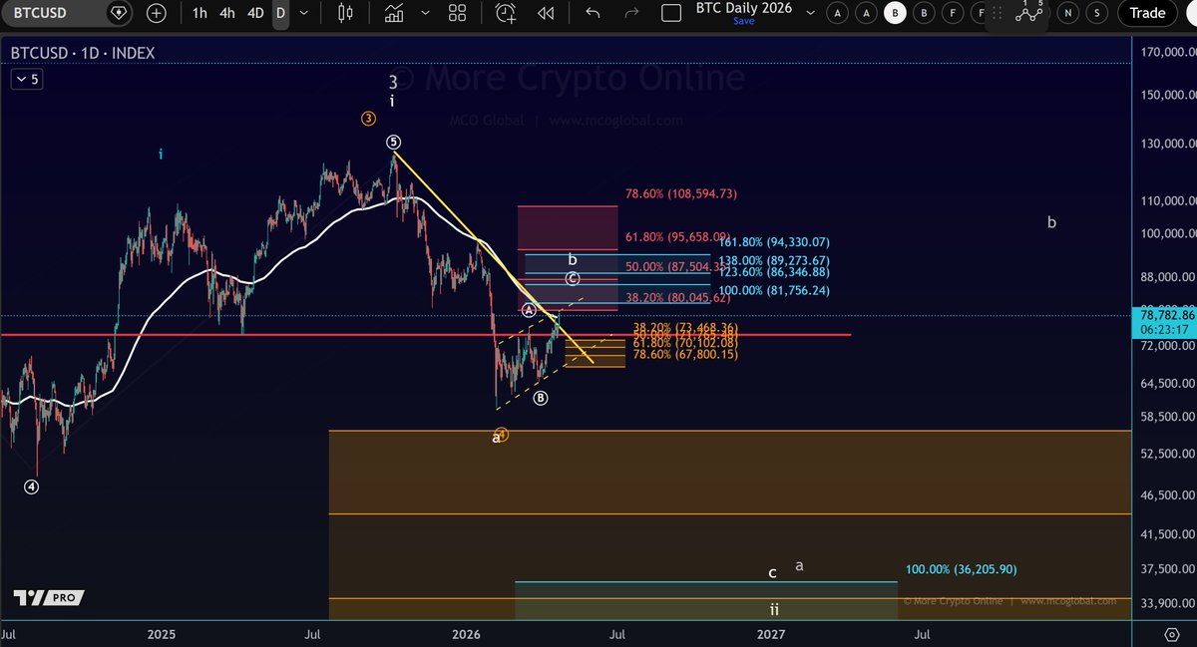Switch to the 4h timeframe

pos(226,13)
